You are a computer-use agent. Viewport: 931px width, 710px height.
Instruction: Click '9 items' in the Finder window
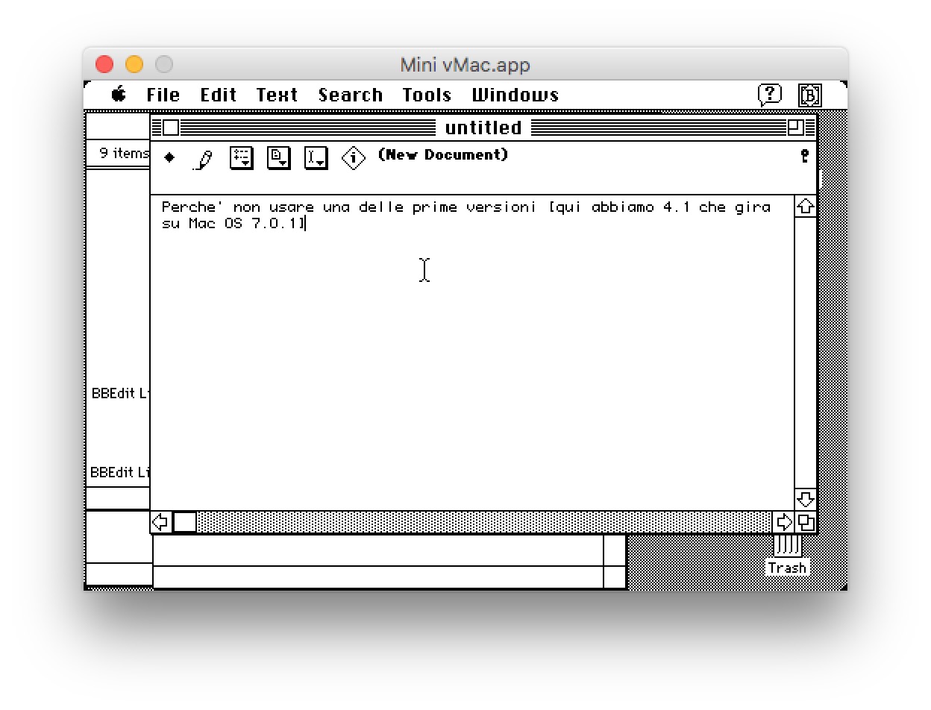(x=124, y=154)
